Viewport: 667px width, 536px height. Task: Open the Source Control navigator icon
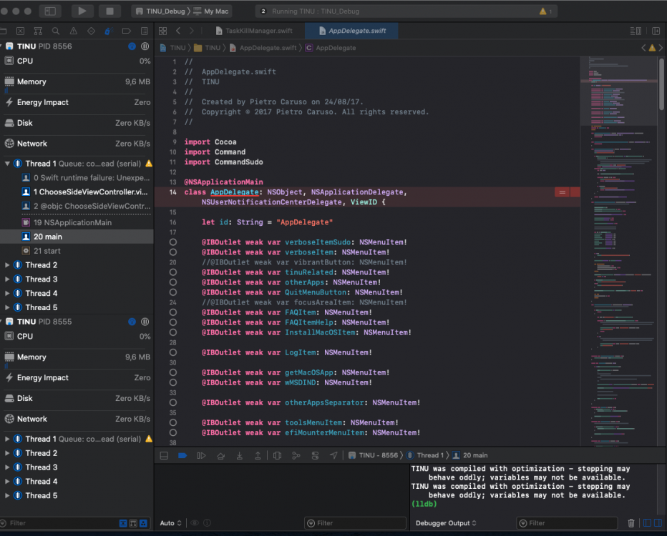20,31
